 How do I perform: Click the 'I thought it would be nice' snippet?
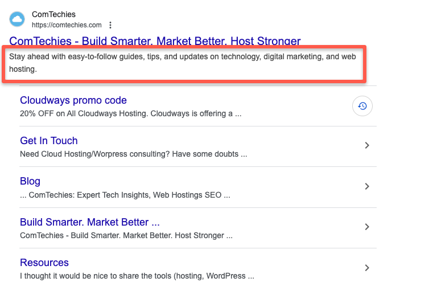click(x=137, y=276)
